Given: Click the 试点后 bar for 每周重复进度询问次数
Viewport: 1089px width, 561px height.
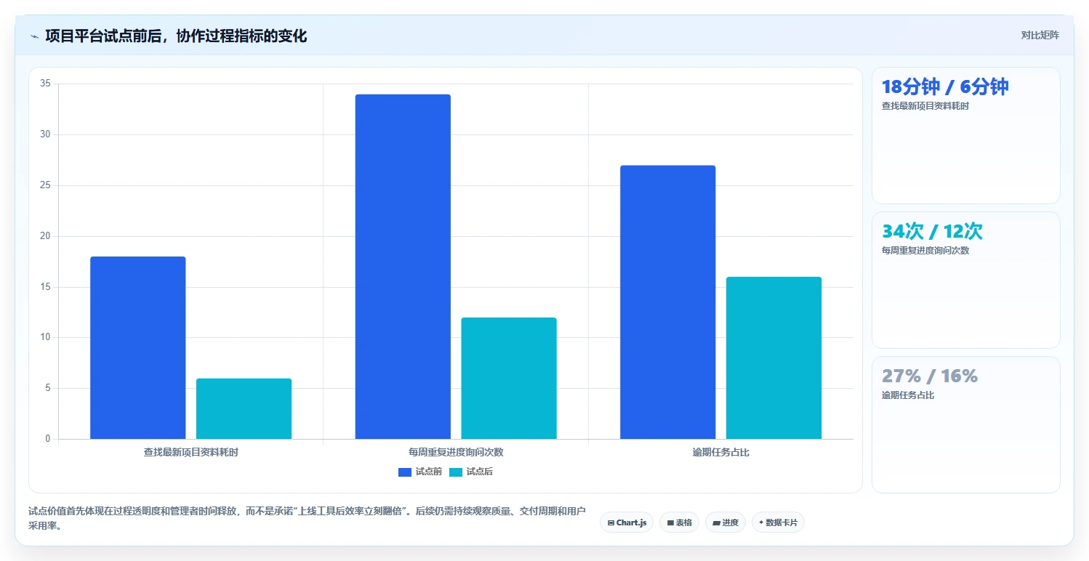Looking at the screenshot, I should point(509,378).
